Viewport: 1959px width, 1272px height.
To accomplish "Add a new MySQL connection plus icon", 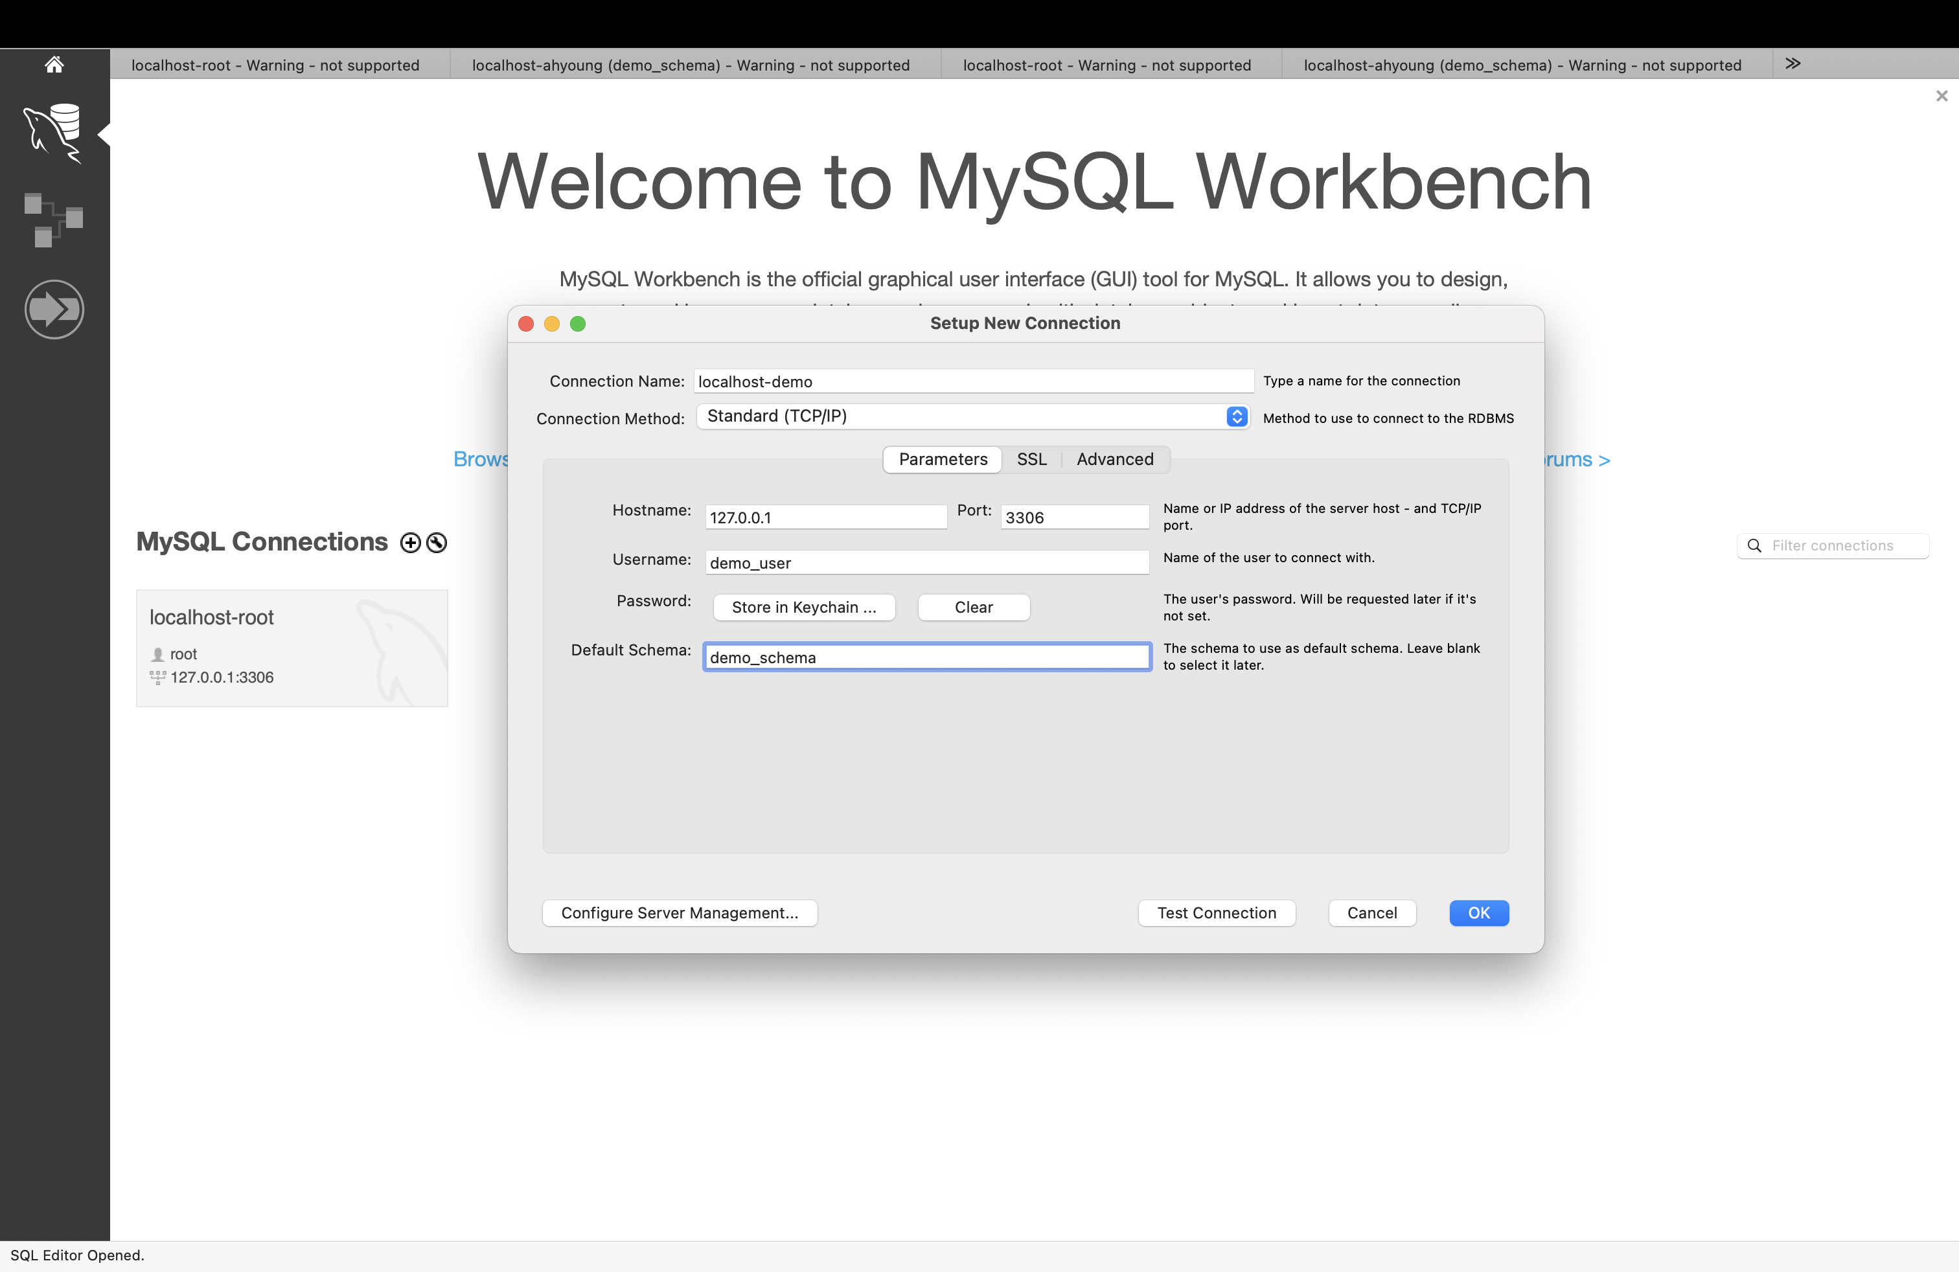I will 410,543.
